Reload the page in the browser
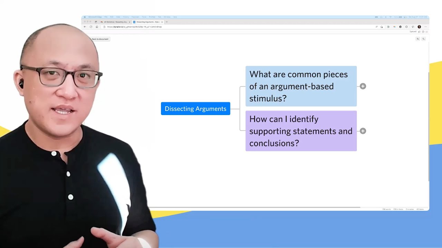Screen dimensions: 442x248 (x=91, y=27)
